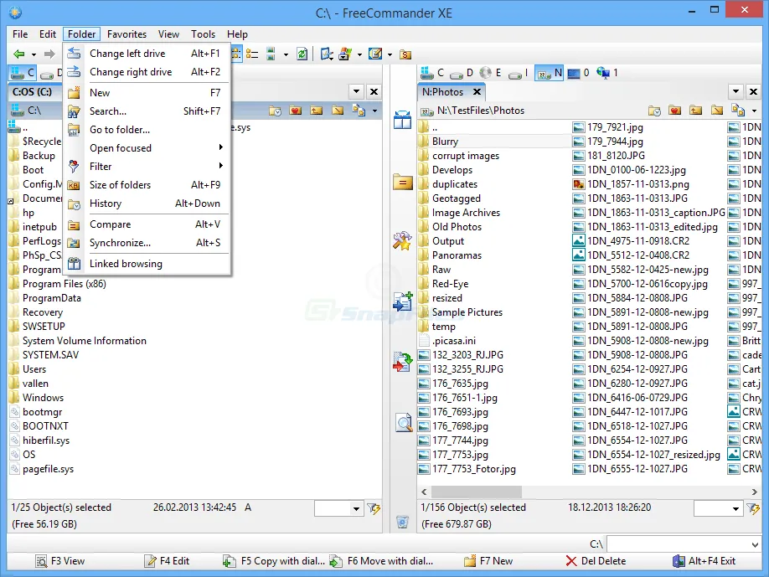Open right panel tab list dropdown
This screenshot has width=769, height=577.
[x=735, y=91]
